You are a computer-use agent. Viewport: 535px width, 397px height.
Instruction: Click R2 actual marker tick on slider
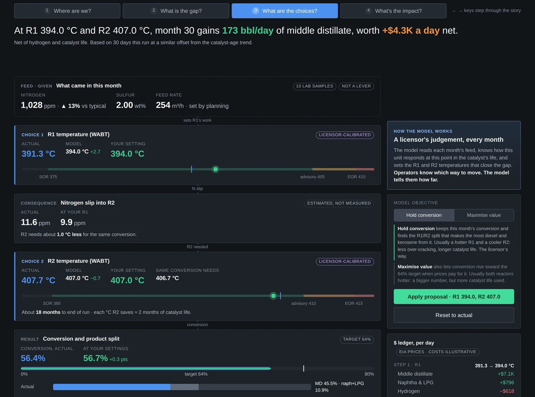280,296
